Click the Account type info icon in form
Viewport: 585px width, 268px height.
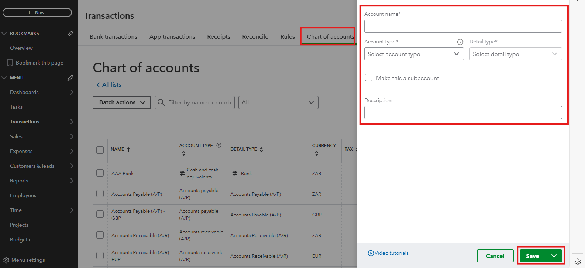460,42
